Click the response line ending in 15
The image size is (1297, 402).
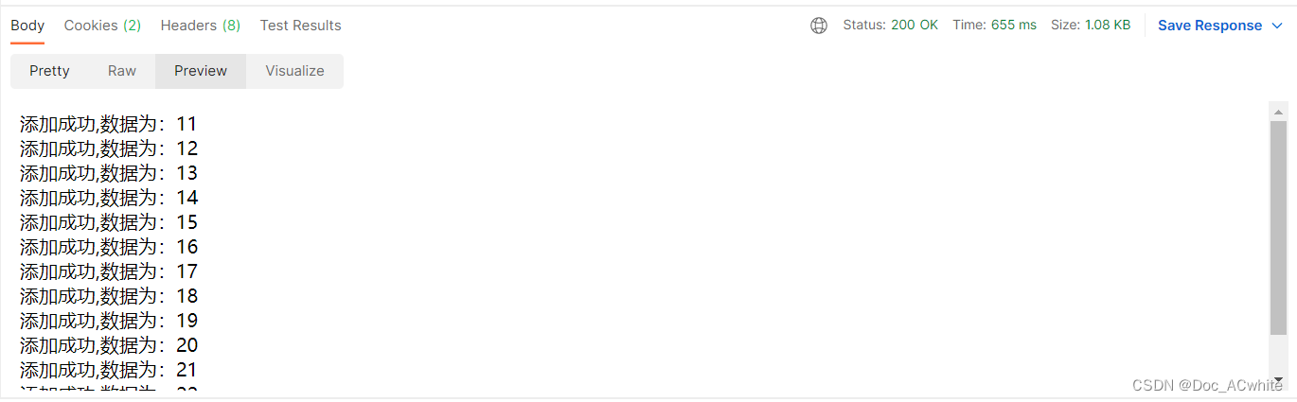(109, 222)
